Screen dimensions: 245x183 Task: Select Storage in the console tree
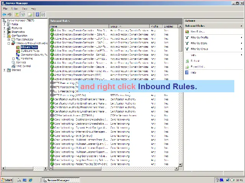pos(16,70)
